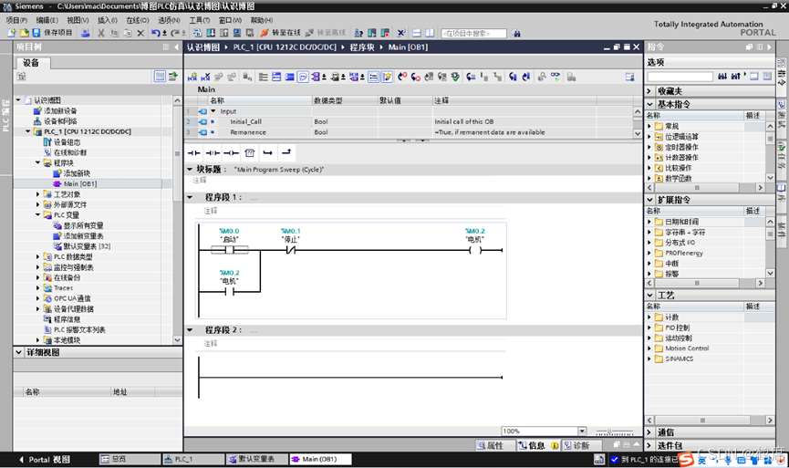Insert normally closed contact instruction
789x468 pixels.
[213, 152]
